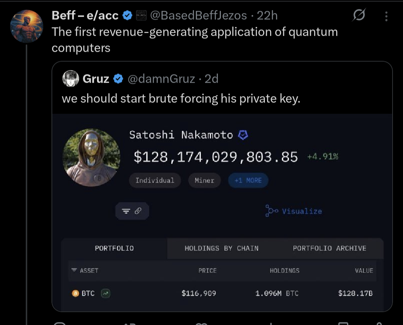The width and height of the screenshot is (403, 325).
Task: Open Beff – e/acc profile avatar
Action: [27, 26]
